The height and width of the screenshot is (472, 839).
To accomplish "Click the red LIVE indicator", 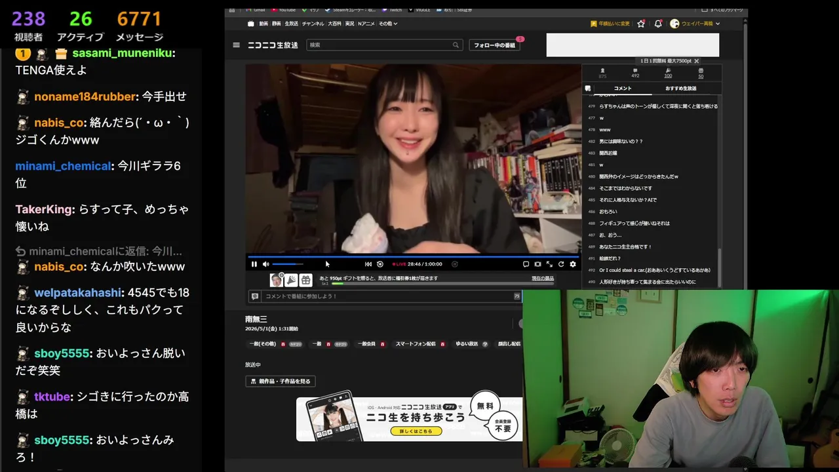I will coord(399,264).
